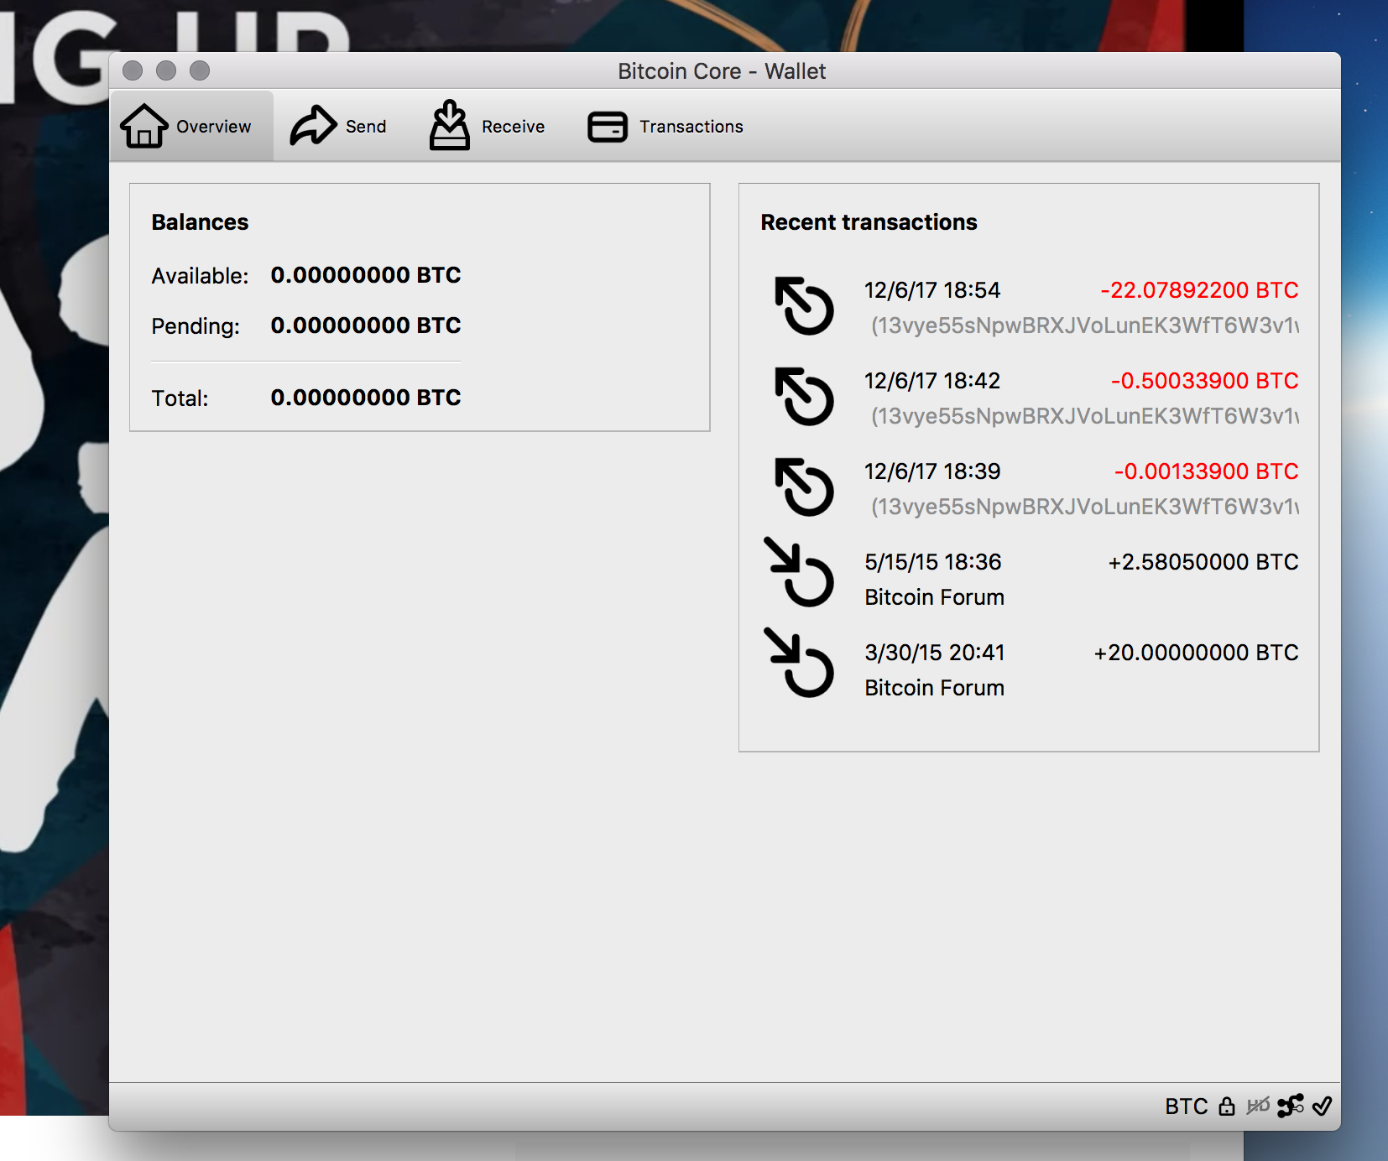Open the BTC unit selector in status bar
This screenshot has width=1388, height=1161.
[x=1186, y=1106]
